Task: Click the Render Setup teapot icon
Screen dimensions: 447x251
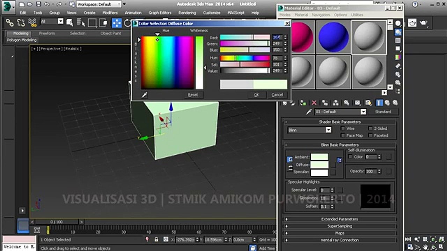Action: [413, 23]
